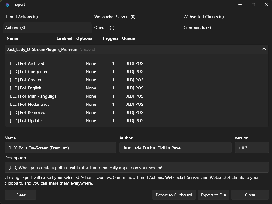272x204 pixels.
Task: Select the [JLD] Poll Update action
Action: click(x=26, y=121)
